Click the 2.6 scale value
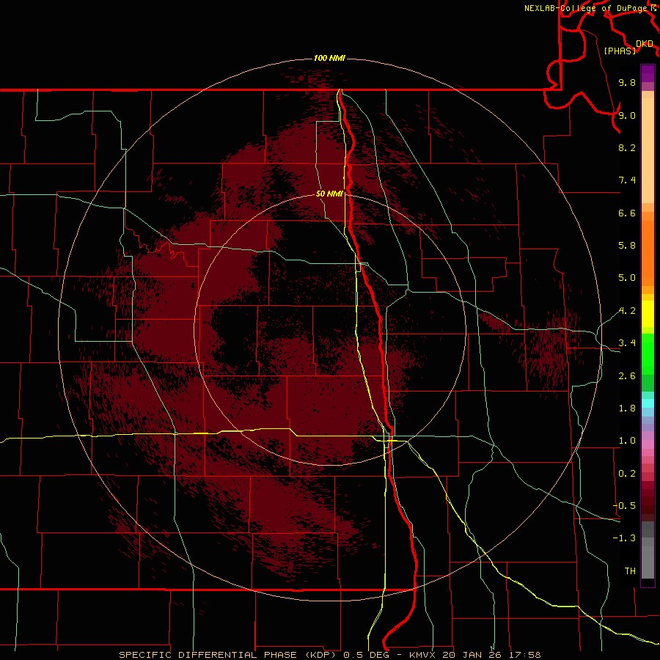 pos(627,376)
